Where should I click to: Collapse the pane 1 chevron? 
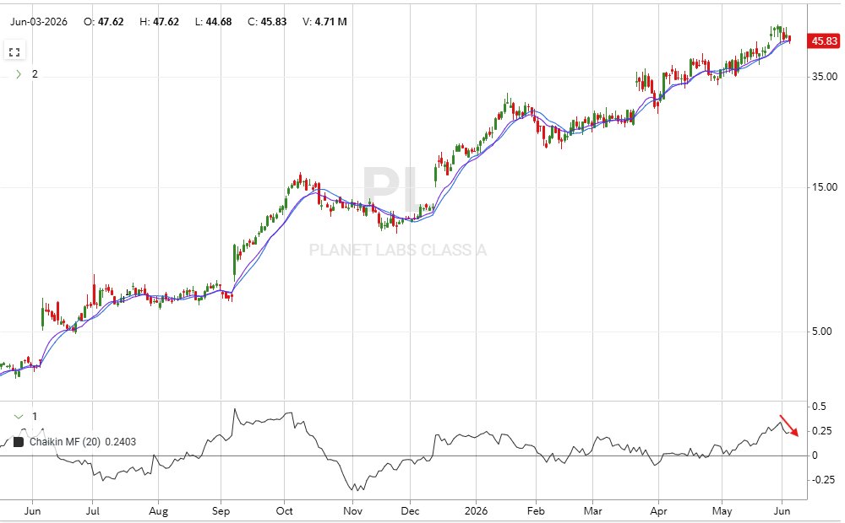(x=19, y=417)
